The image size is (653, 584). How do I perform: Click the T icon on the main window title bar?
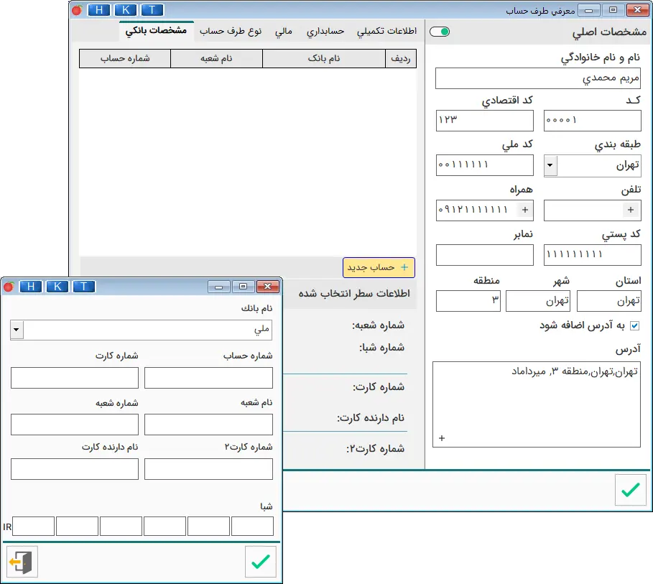point(153,10)
